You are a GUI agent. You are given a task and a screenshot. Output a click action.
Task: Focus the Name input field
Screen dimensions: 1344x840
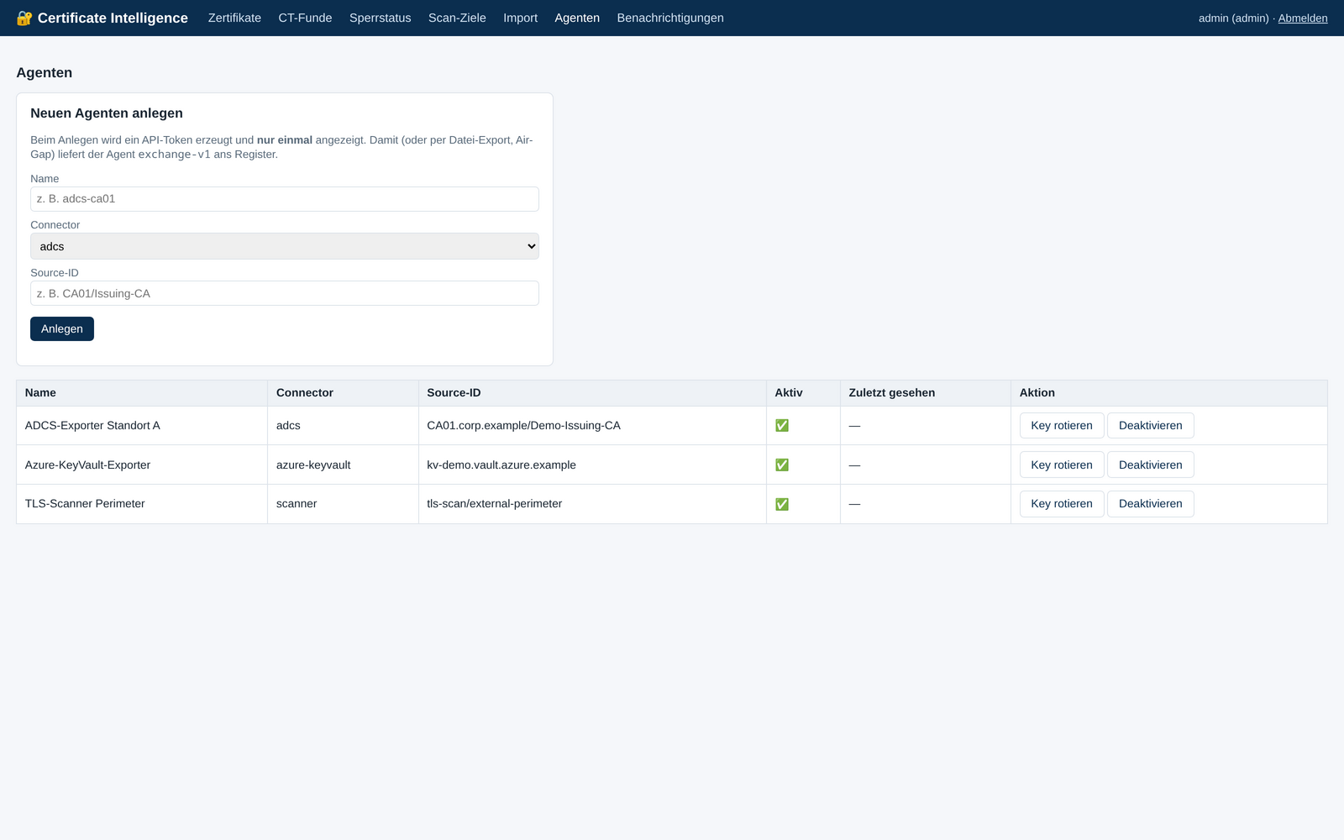tap(285, 199)
